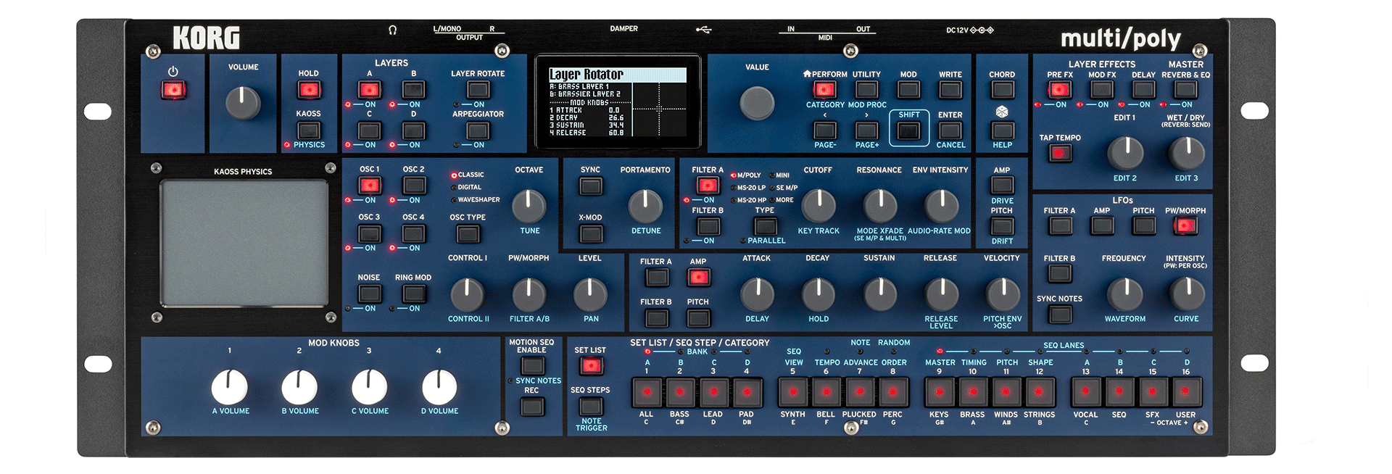Image resolution: width=1392 pixels, height=474 pixels.
Task: Select the LFO Filter A button
Action: point(1060,225)
